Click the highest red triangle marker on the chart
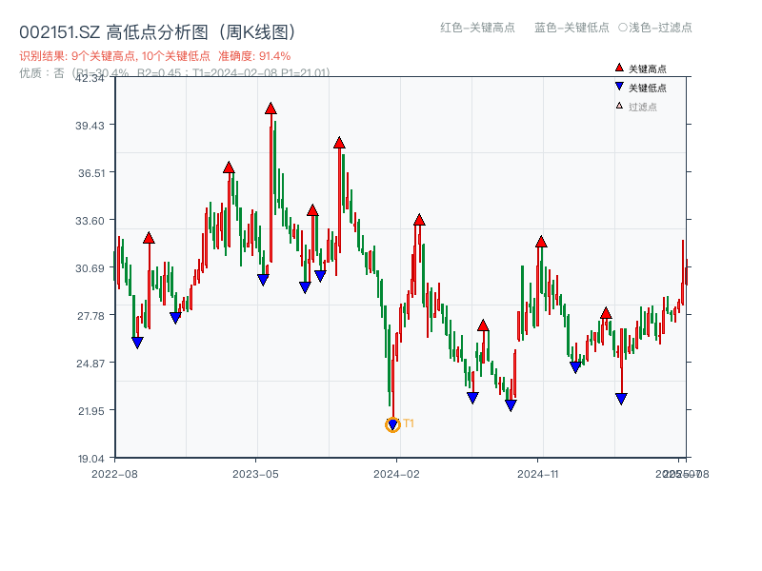 pos(270,108)
